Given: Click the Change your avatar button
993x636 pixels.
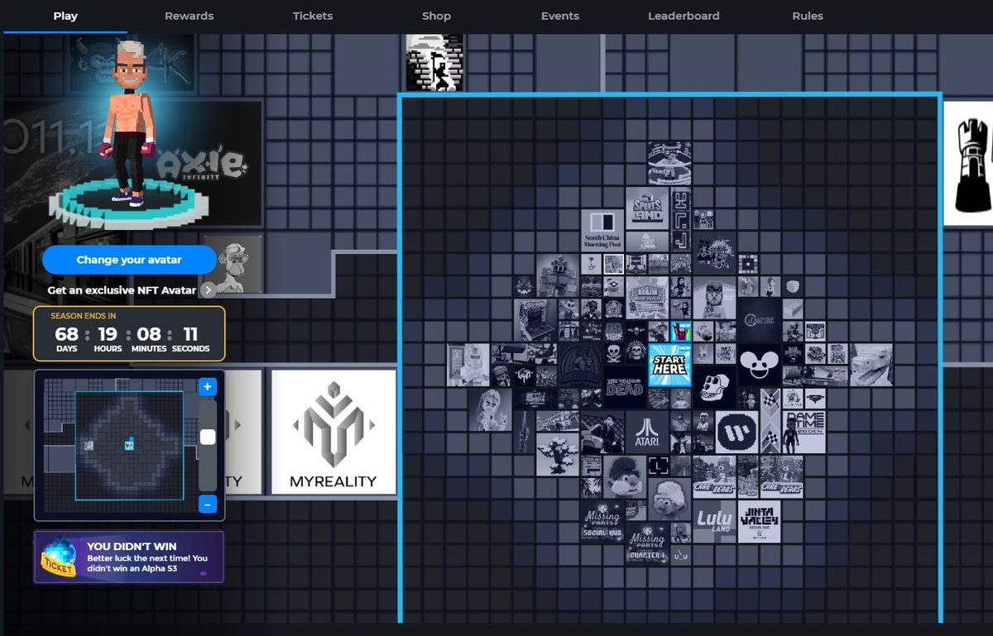Looking at the screenshot, I should click(x=129, y=260).
